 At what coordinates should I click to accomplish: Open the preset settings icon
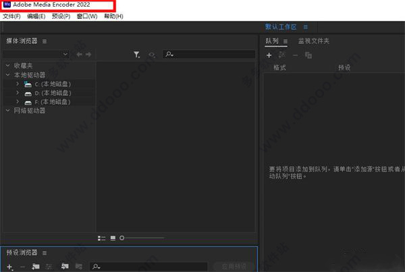pos(49,267)
